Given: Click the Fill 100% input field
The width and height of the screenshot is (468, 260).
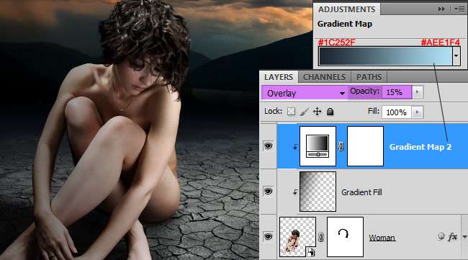Looking at the screenshot, I should point(397,112).
